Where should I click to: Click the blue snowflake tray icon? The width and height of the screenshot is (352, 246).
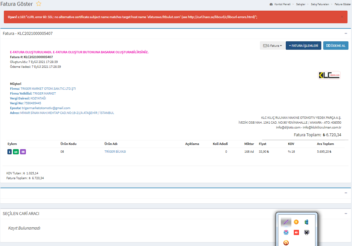coord(286,232)
